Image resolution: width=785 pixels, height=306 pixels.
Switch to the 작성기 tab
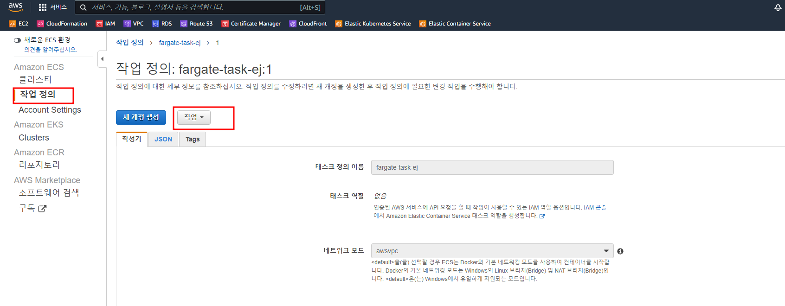pos(132,139)
